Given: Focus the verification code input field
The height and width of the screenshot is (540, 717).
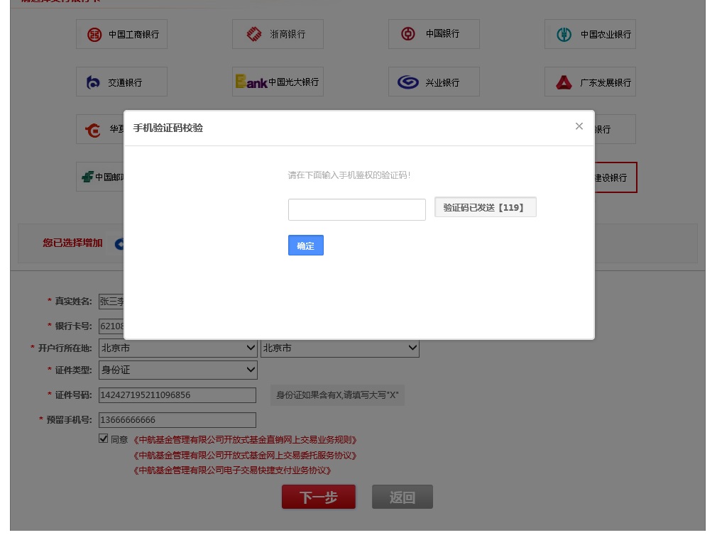Looking at the screenshot, I should (356, 209).
